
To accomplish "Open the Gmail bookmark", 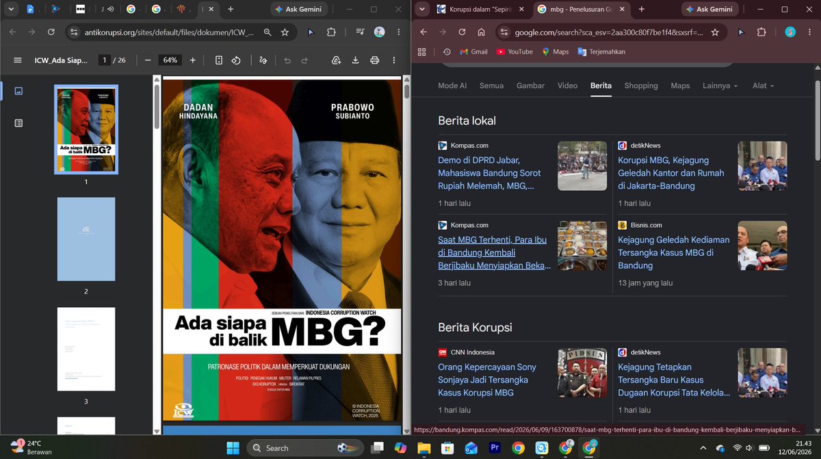I will coord(473,51).
